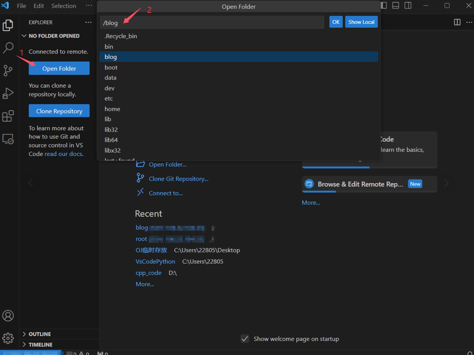Open the Accounts icon
This screenshot has width=474, height=355.
point(8,316)
